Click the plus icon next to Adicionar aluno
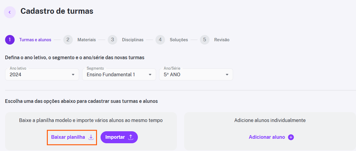 (x=291, y=137)
